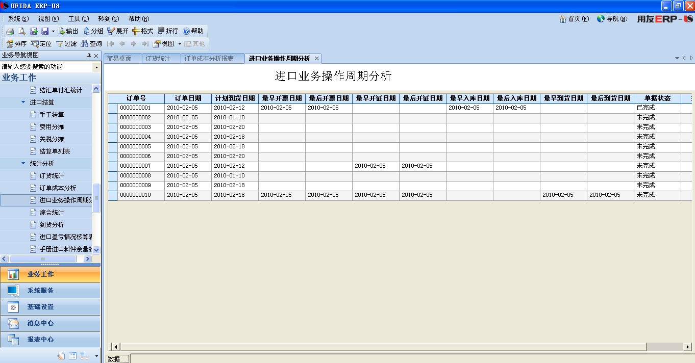Click the 数据 sheet tab at bottom
The height and width of the screenshot is (363, 695).
point(117,358)
